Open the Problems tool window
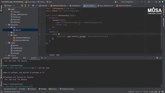The height and width of the screenshot is (93, 165). 32,89
